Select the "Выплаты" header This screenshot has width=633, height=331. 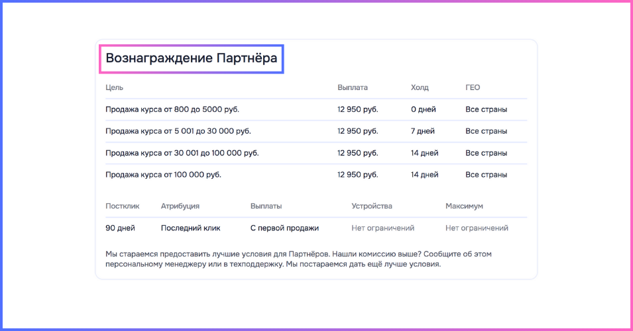266,206
